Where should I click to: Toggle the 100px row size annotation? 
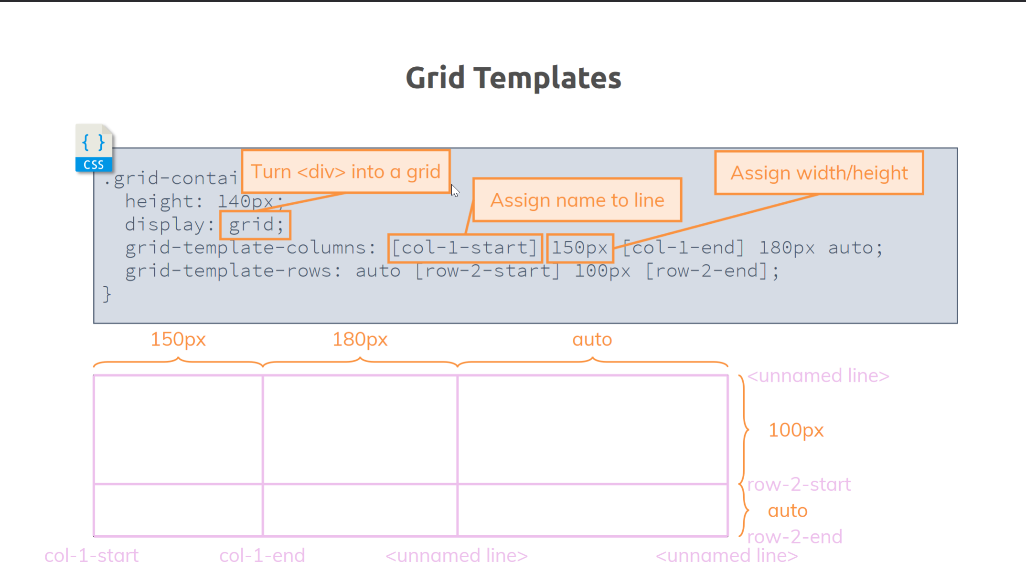click(x=795, y=429)
